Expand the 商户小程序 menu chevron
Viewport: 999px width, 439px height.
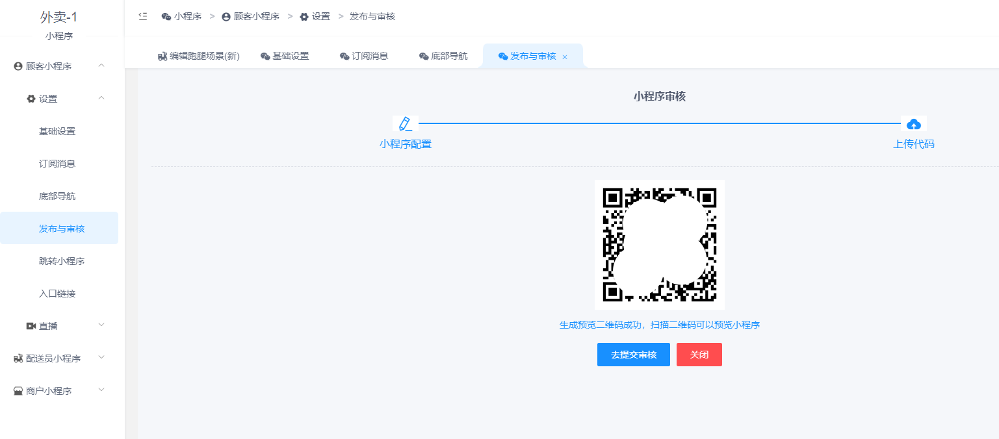pos(101,390)
